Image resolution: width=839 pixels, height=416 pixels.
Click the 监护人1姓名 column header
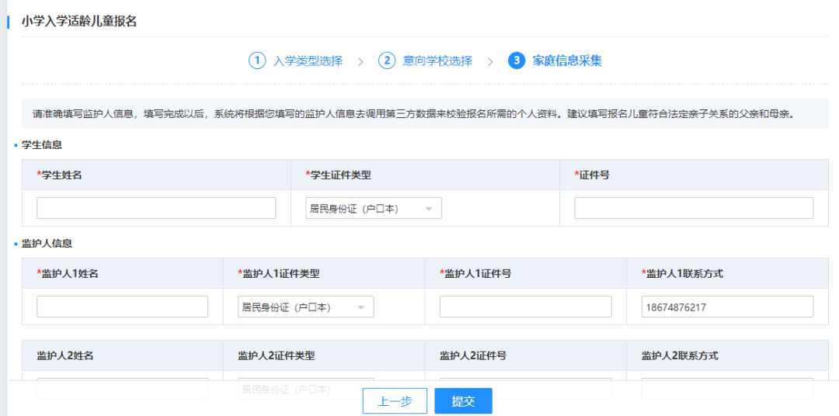[123, 273]
